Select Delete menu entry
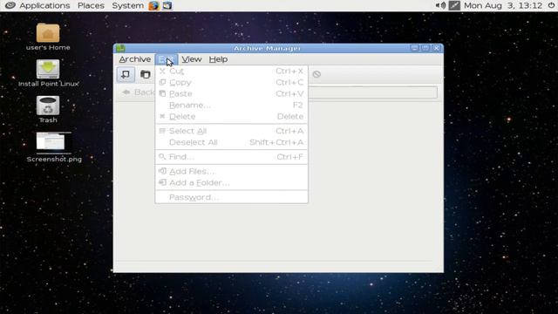558x314 pixels. (231, 117)
